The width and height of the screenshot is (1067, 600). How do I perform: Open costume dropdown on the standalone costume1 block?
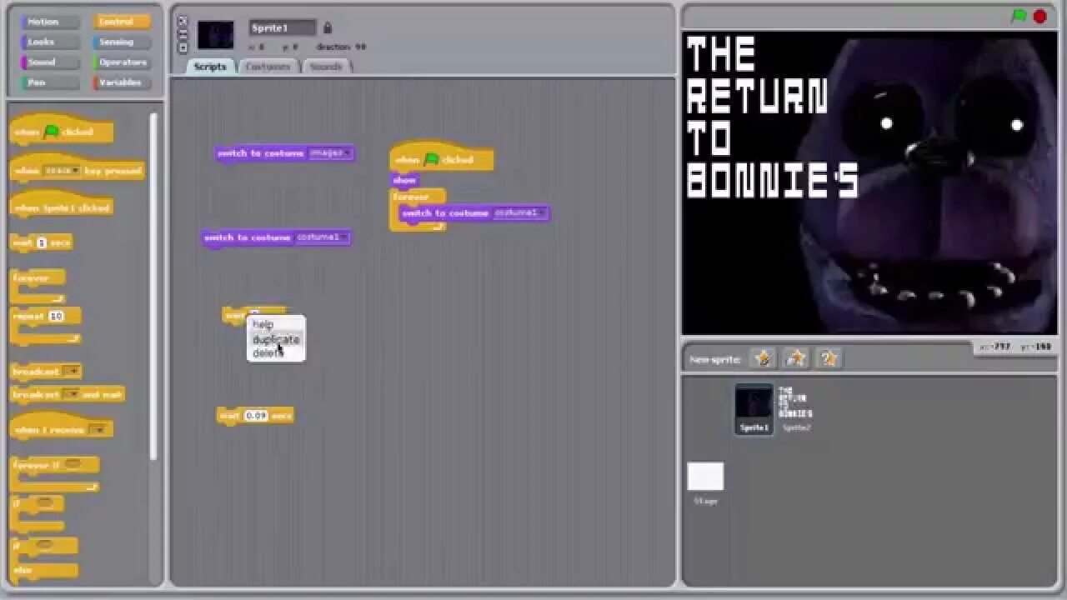(x=321, y=237)
